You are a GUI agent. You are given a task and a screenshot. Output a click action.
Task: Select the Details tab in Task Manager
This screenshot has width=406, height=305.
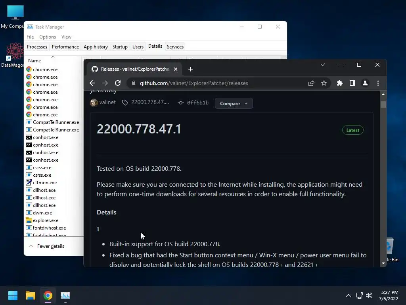point(155,46)
